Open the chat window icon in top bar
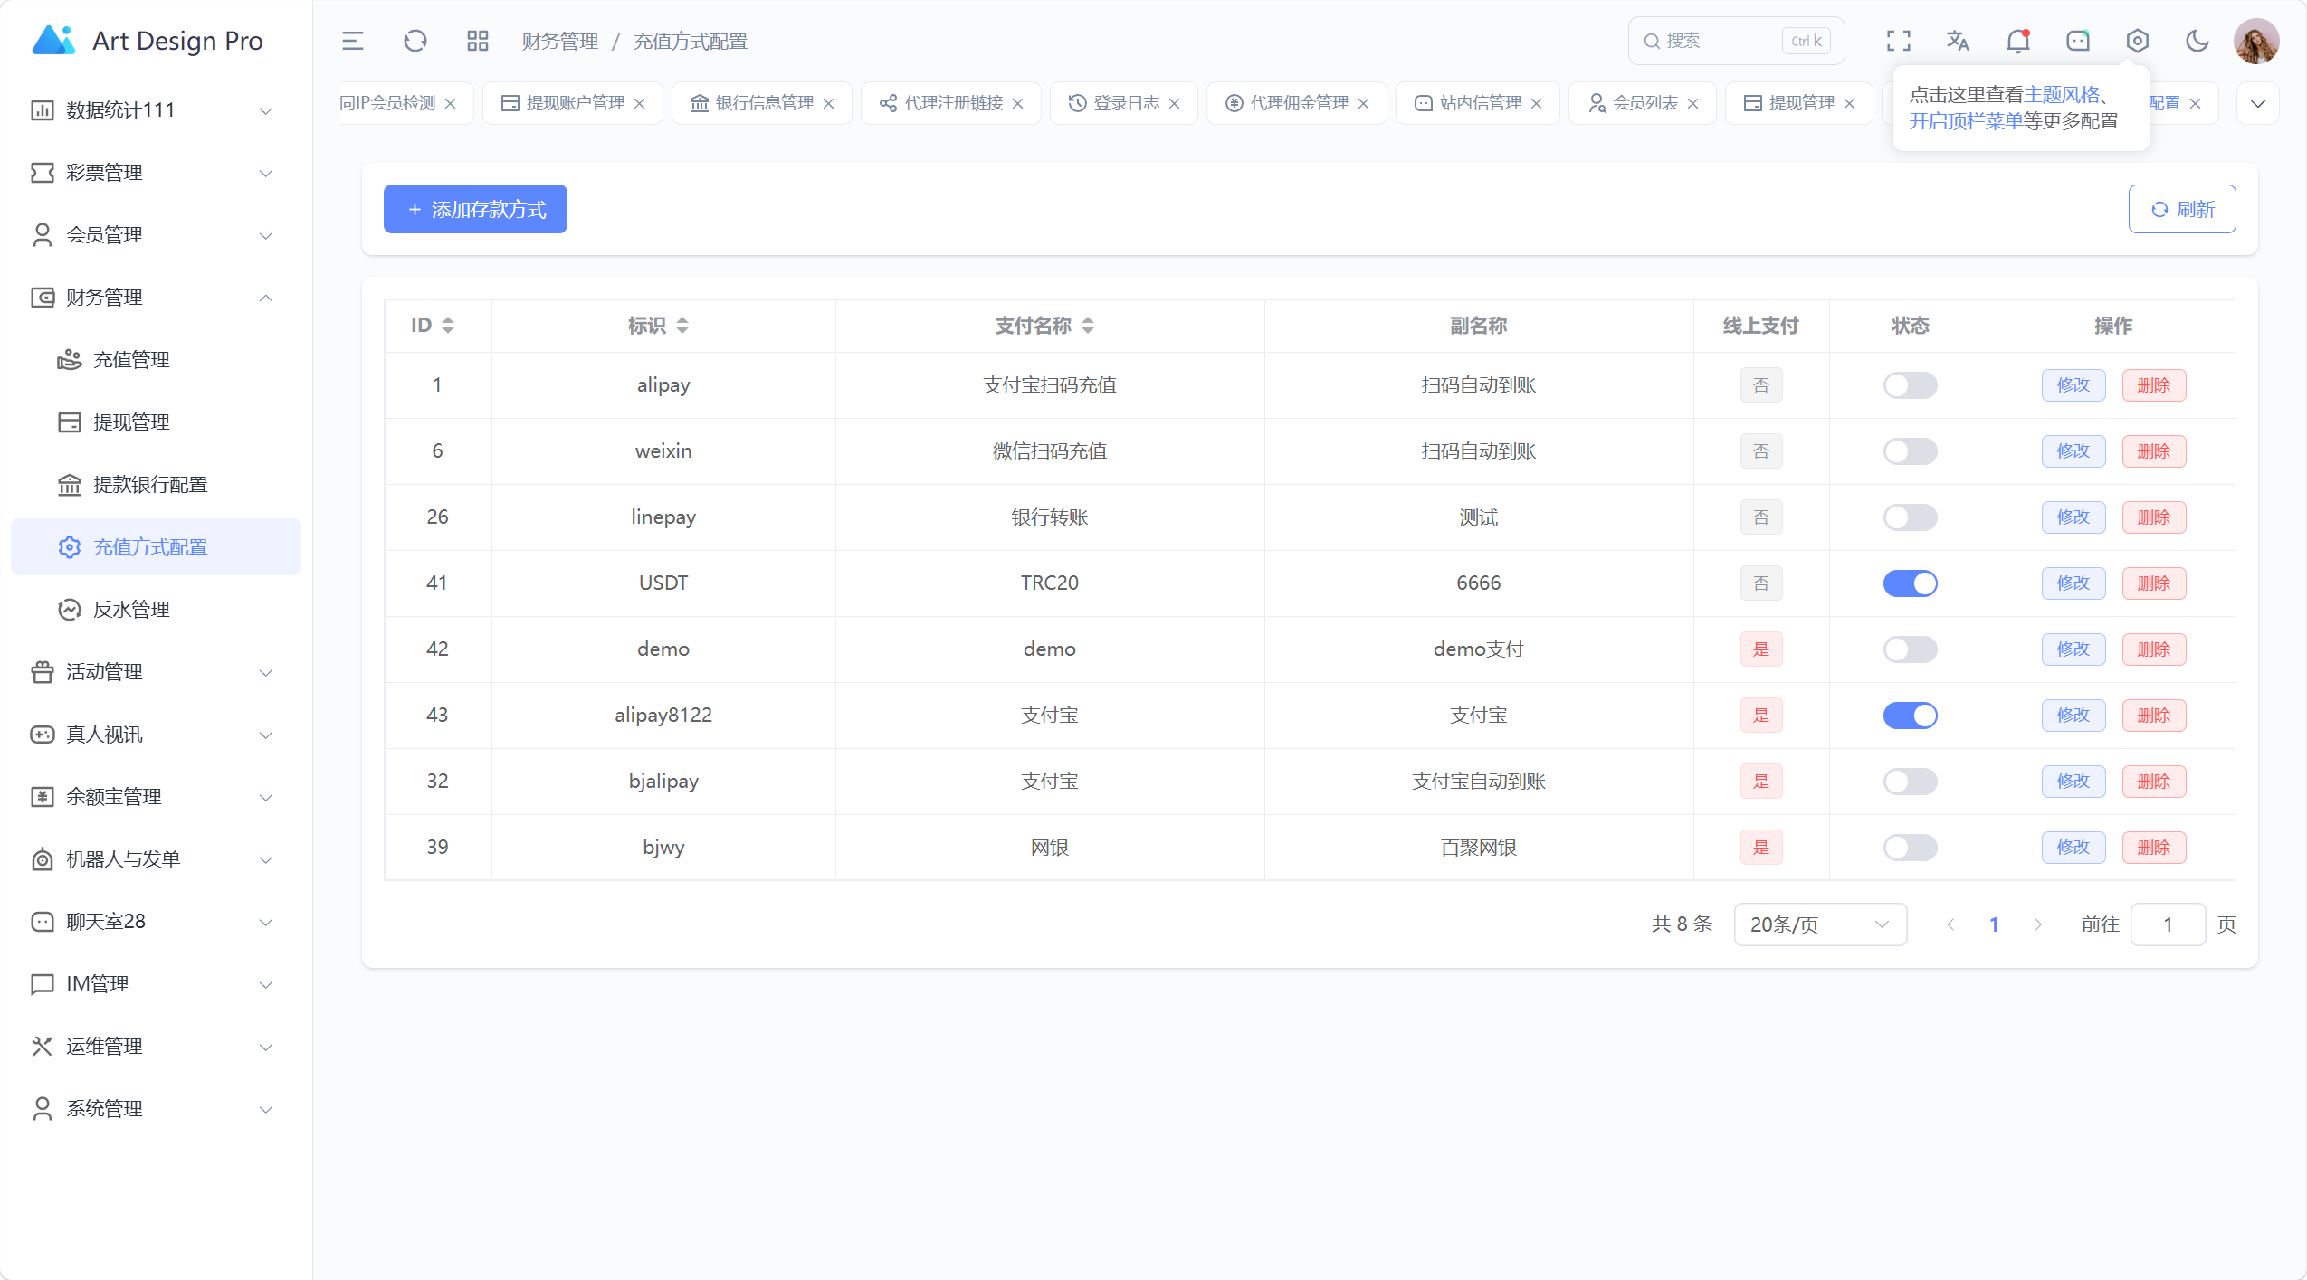Viewport: 2307px width, 1280px height. (x=2078, y=41)
